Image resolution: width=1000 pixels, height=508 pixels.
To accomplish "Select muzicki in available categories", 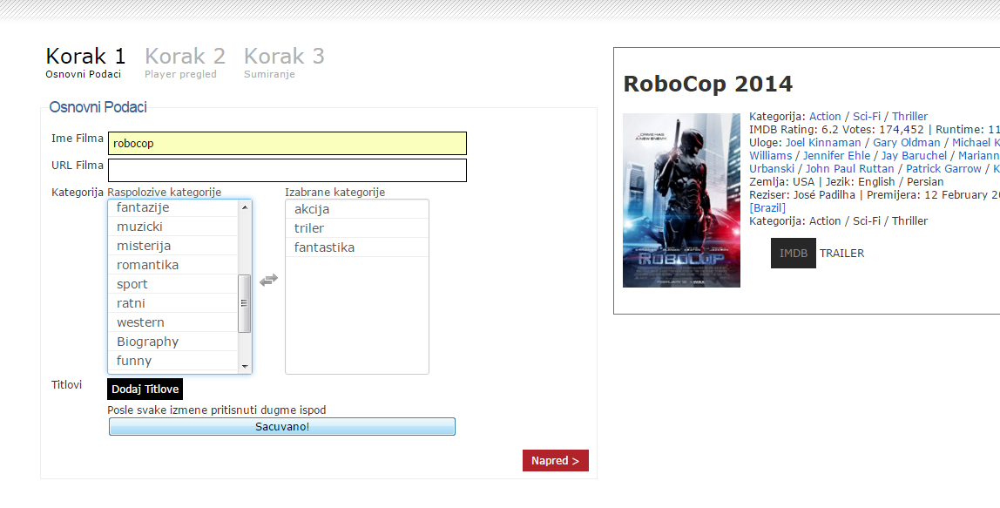I will coord(172,227).
